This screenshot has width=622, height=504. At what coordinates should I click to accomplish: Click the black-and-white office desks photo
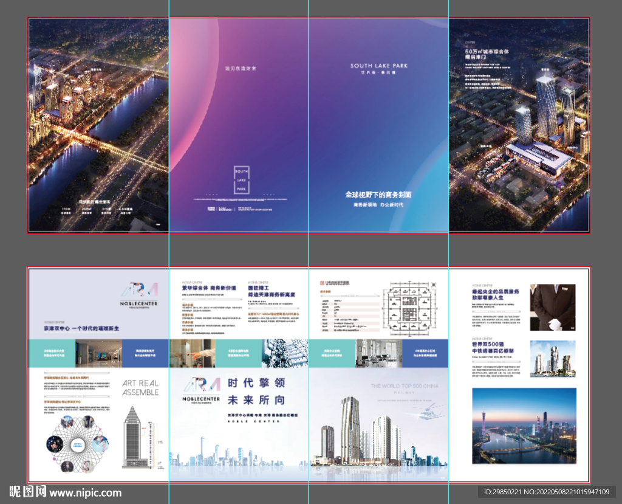coord(379,353)
